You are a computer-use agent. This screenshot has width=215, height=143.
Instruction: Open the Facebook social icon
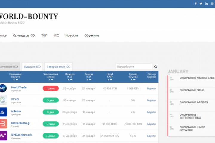point(196,4)
